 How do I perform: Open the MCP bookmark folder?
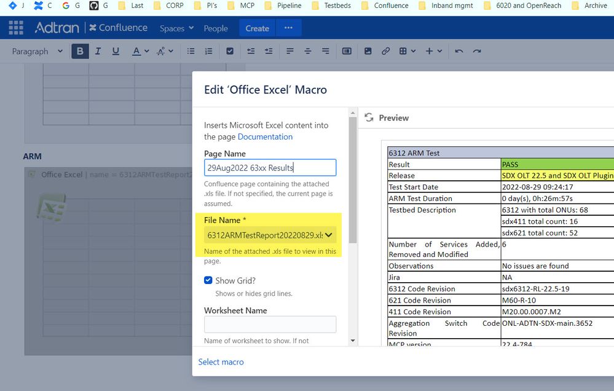point(241,6)
